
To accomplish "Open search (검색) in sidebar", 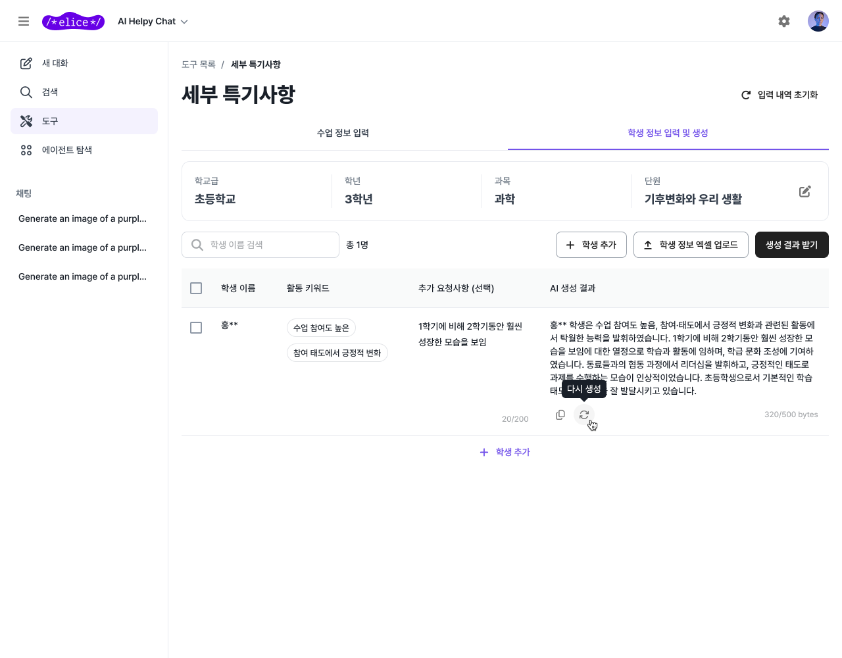I will pyautogui.click(x=50, y=92).
